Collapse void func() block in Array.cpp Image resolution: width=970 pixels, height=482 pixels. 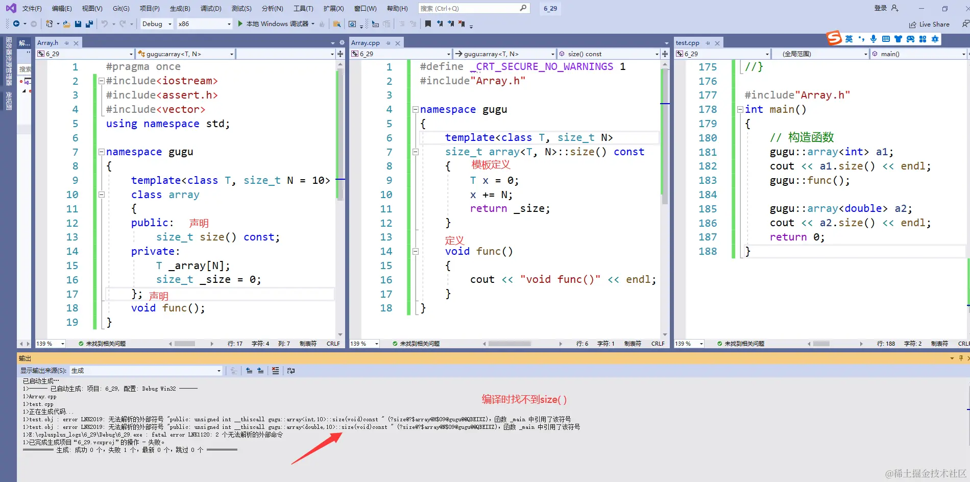(416, 251)
